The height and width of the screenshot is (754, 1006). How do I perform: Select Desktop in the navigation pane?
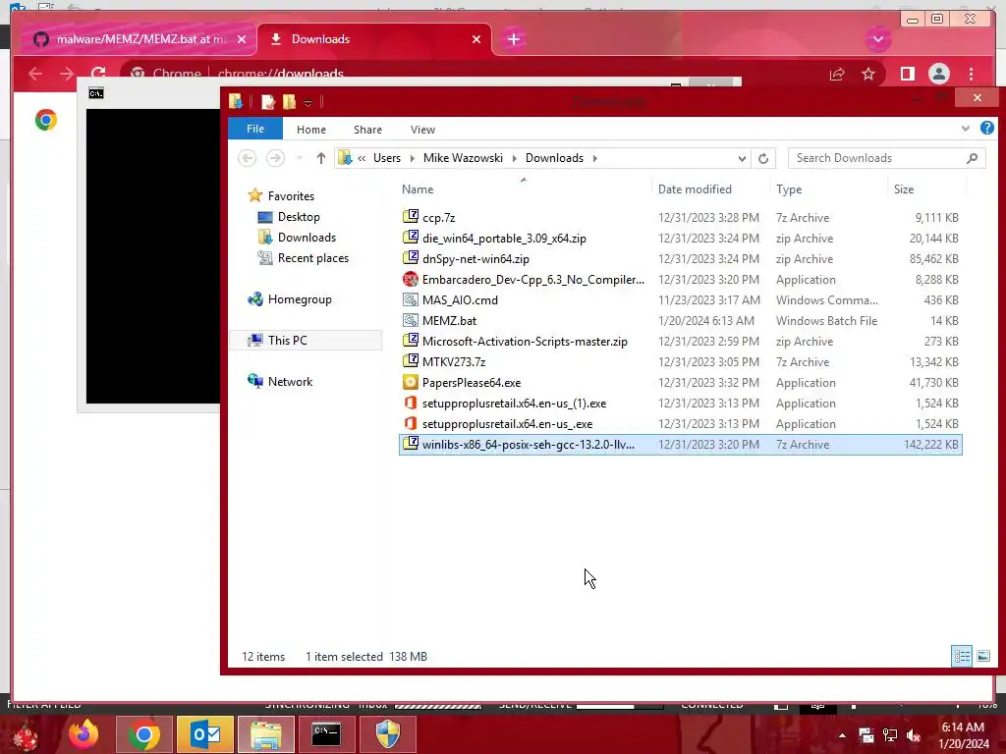click(x=299, y=217)
